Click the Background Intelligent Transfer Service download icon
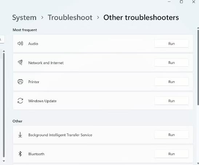Image resolution: width=199 pixels, height=165 pixels. 20,135
